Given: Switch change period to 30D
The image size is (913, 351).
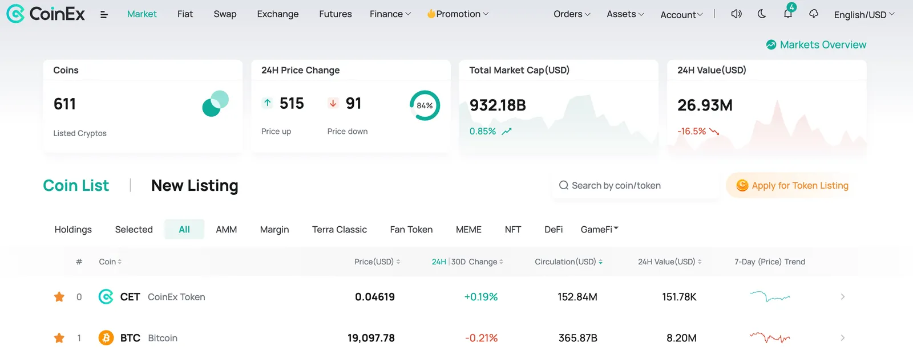Looking at the screenshot, I should (x=459, y=262).
